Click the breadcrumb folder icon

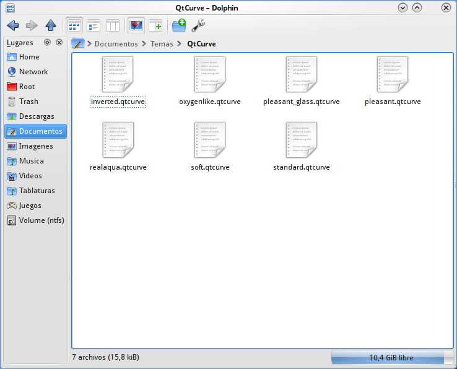(78, 44)
